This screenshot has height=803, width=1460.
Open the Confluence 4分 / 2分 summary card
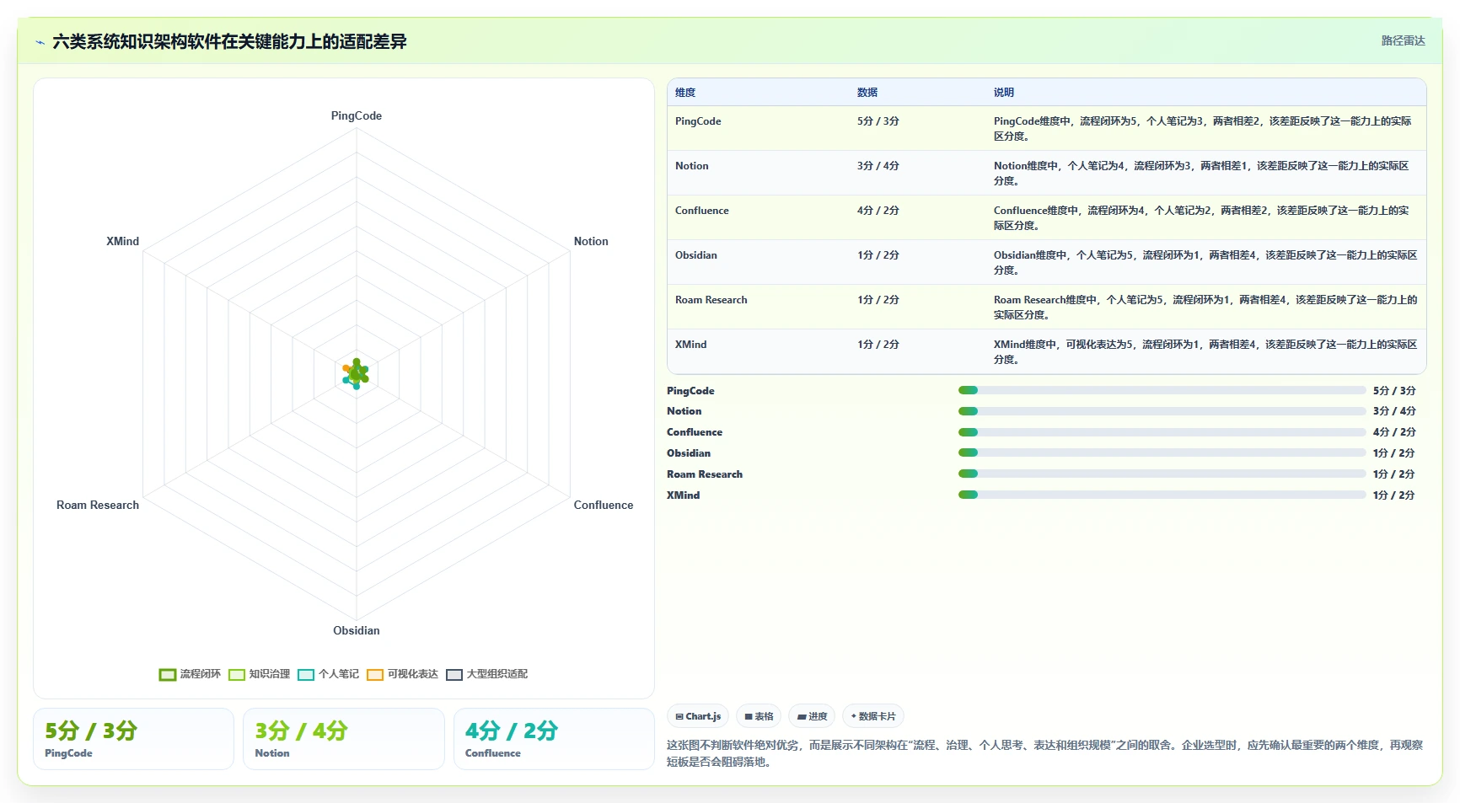(x=554, y=739)
